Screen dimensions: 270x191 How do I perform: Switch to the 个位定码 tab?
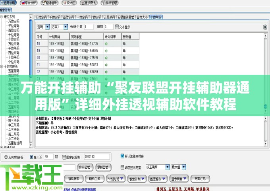pyautogui.click(x=96, y=17)
